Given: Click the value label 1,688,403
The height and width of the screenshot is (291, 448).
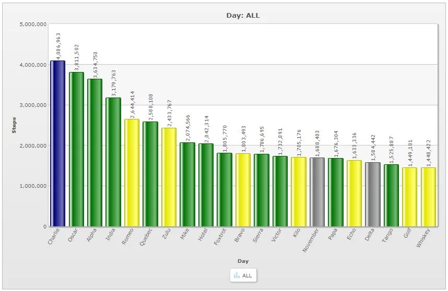Looking at the screenshot, I should pyautogui.click(x=317, y=144).
